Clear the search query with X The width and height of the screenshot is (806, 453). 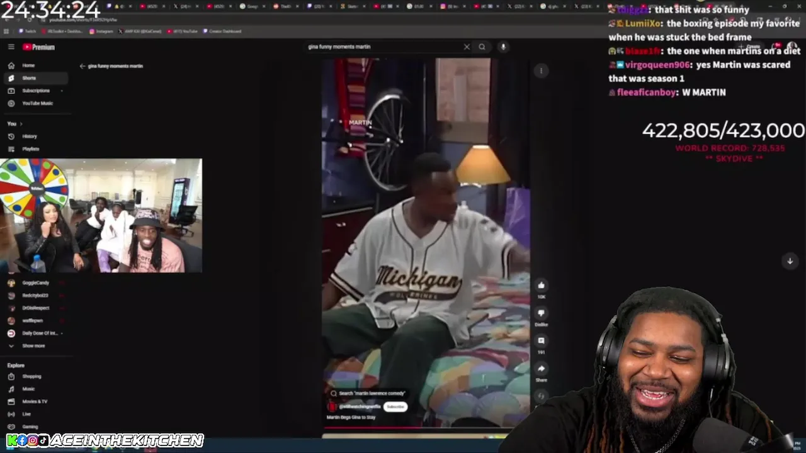coord(467,47)
